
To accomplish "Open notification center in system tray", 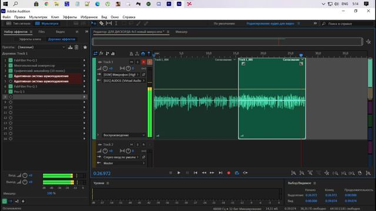I will tap(366, 4).
